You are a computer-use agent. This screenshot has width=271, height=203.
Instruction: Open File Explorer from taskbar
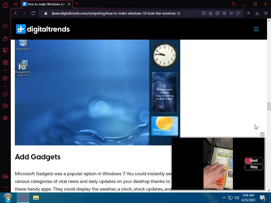pyautogui.click(x=36, y=198)
